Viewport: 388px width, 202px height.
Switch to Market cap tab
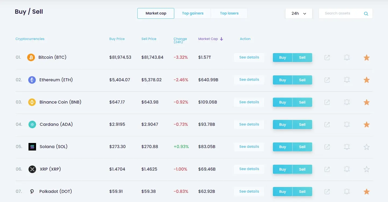coord(156,13)
